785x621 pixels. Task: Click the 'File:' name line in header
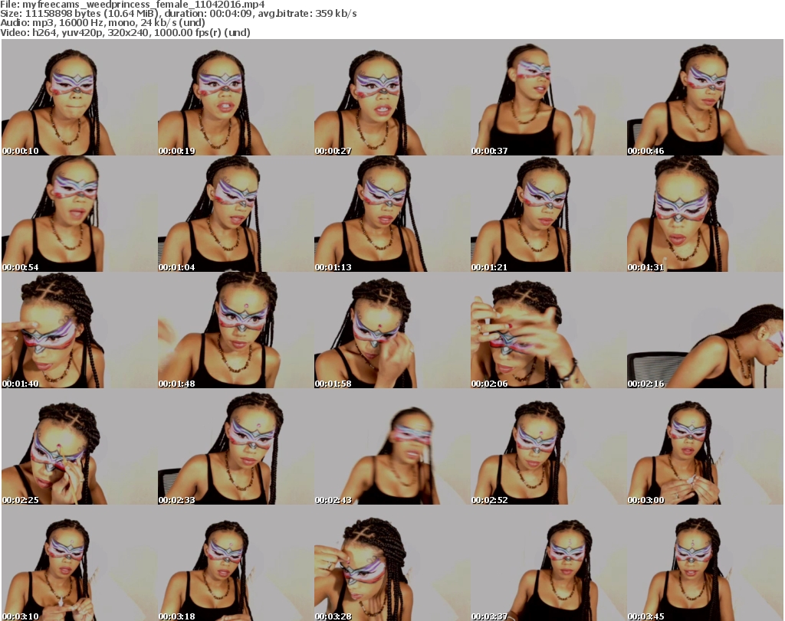pyautogui.click(x=133, y=5)
